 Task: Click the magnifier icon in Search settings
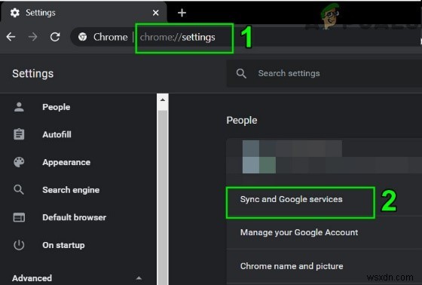(x=241, y=73)
